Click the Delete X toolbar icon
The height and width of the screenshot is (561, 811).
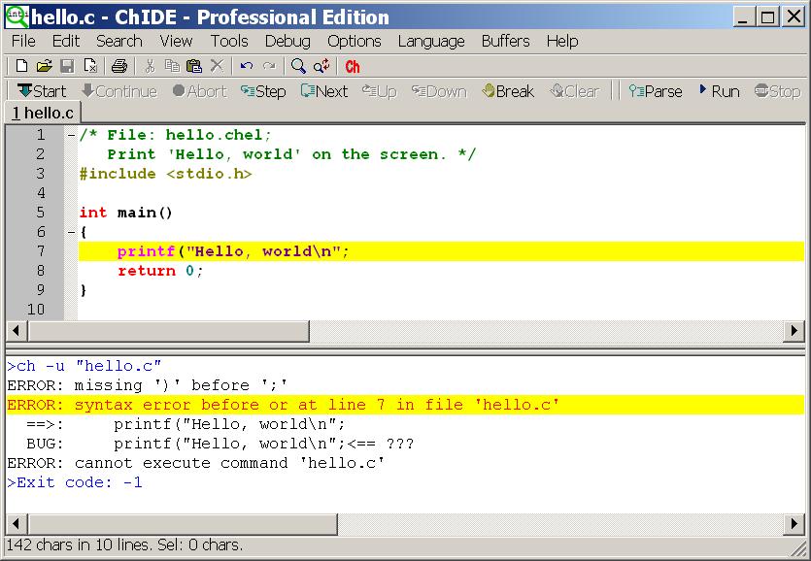pyautogui.click(x=218, y=66)
